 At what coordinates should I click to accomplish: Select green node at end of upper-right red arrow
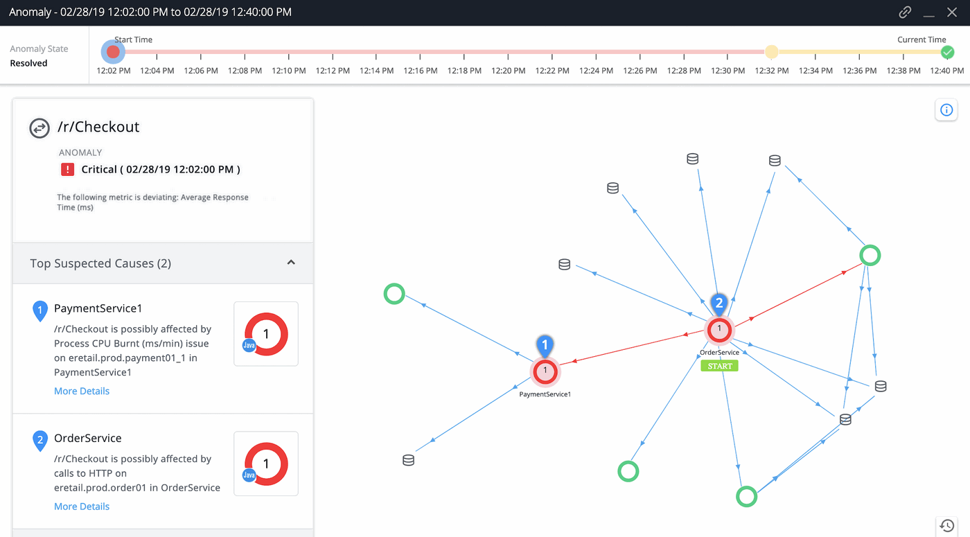[870, 256]
